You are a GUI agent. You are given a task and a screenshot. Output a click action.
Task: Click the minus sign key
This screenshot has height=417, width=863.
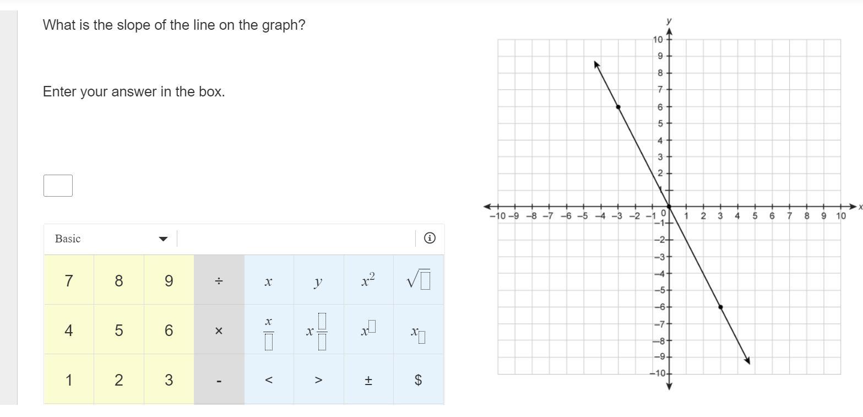pyautogui.click(x=219, y=380)
